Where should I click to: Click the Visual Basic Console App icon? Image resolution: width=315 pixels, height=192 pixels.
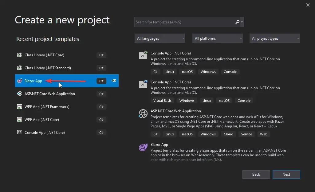click(143, 84)
